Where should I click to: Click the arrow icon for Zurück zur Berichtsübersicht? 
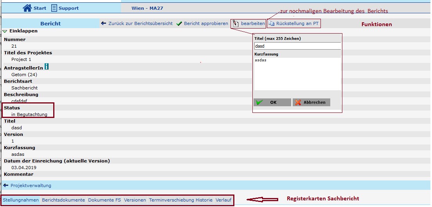(103, 23)
